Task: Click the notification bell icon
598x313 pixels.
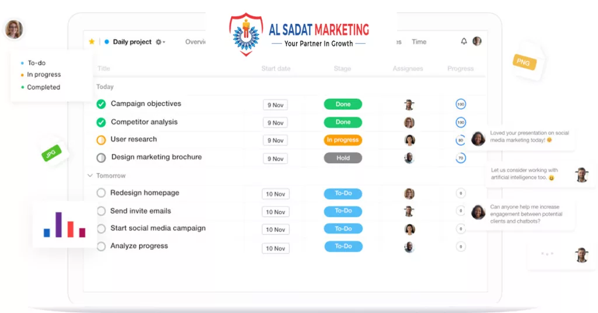Action: click(x=464, y=41)
